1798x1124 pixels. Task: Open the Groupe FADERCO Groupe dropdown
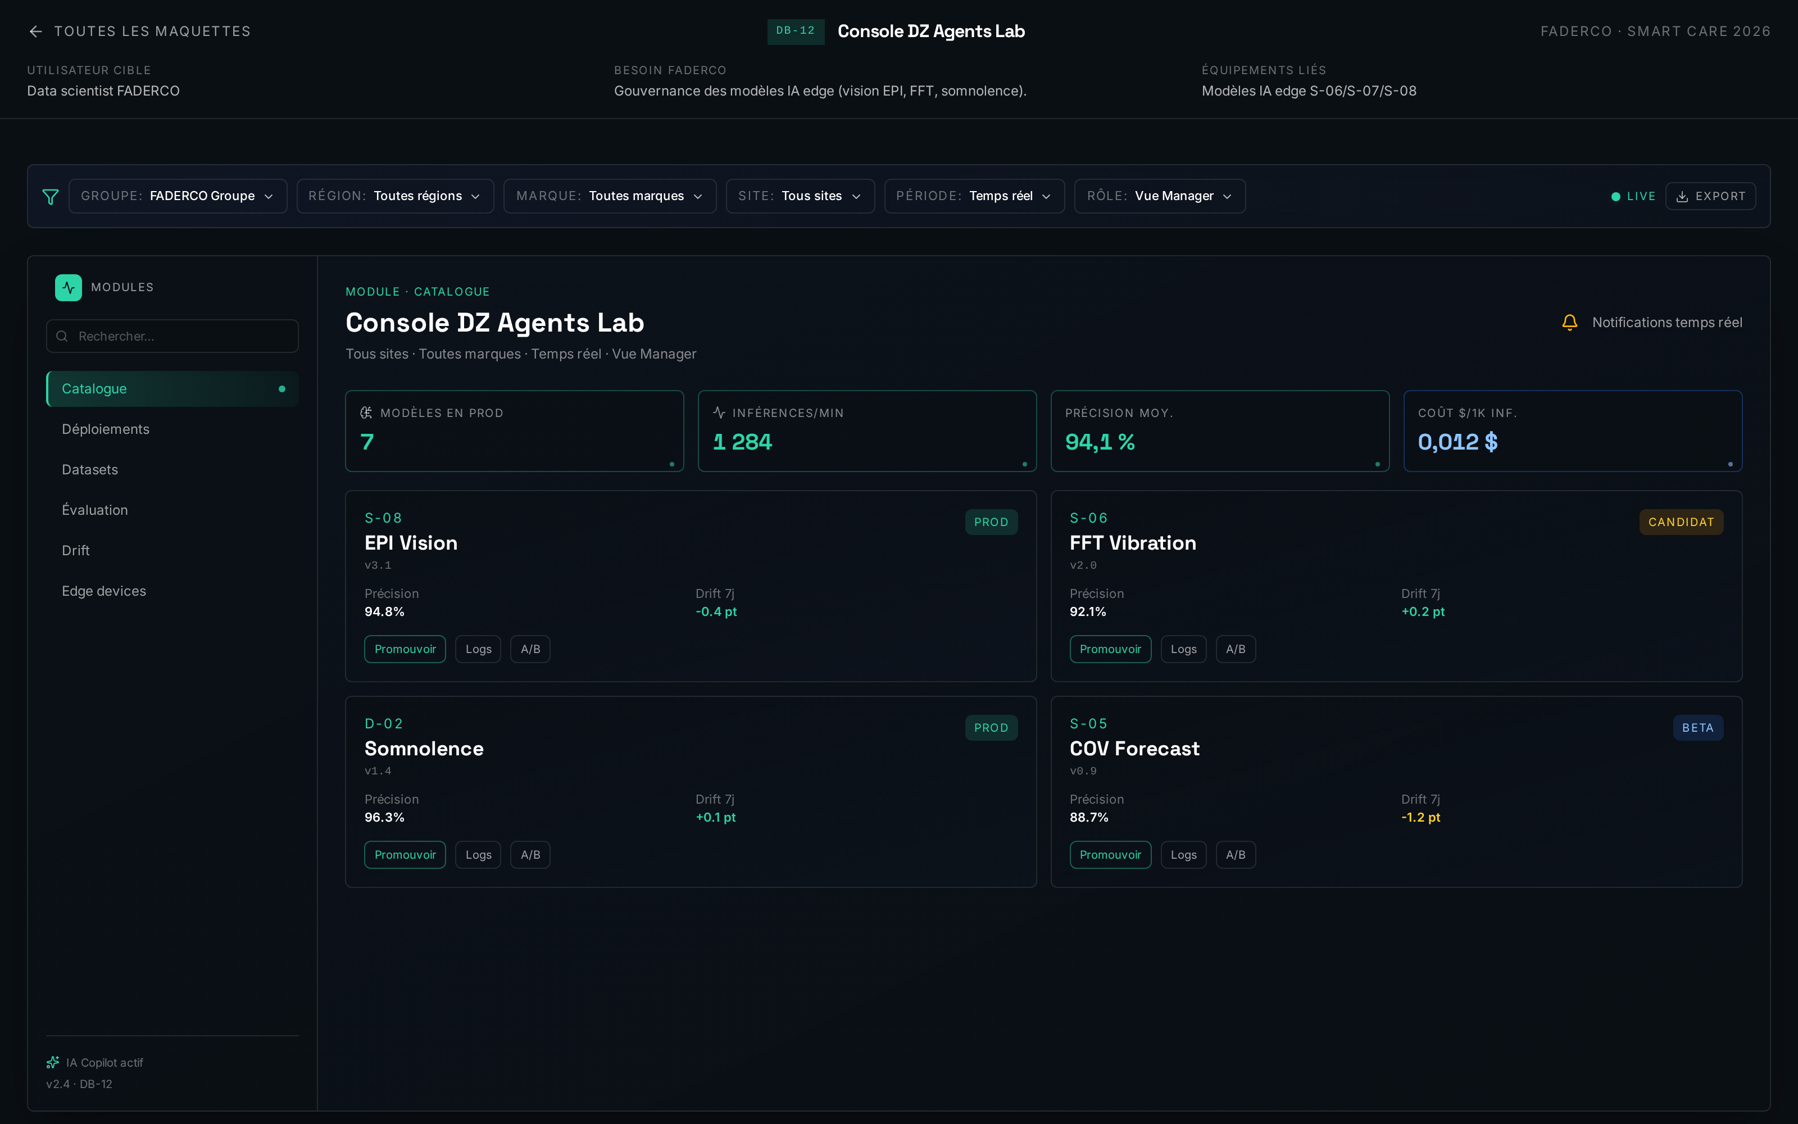pyautogui.click(x=178, y=196)
